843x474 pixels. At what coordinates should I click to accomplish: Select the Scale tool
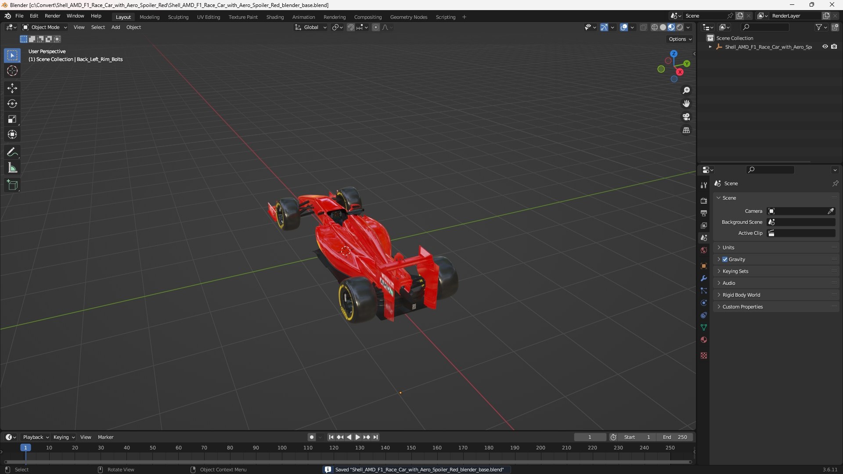pyautogui.click(x=12, y=119)
